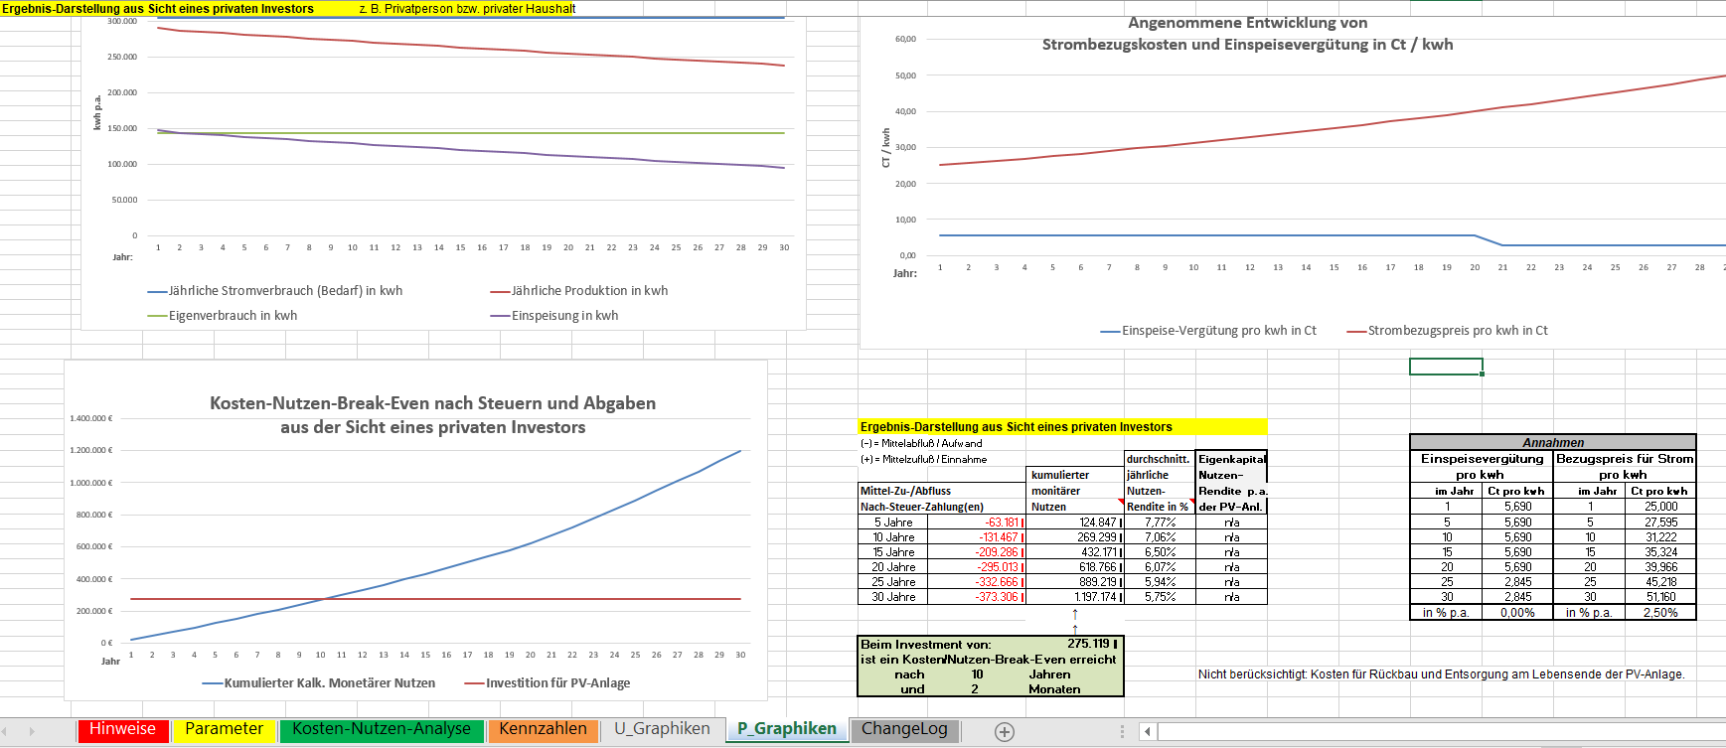Select the 7,77% Rendite cell for 5 Jahre
The width and height of the screenshot is (1726, 748).
(x=1160, y=523)
